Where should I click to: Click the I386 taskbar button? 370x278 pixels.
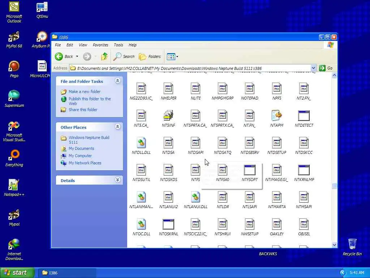tap(67, 273)
